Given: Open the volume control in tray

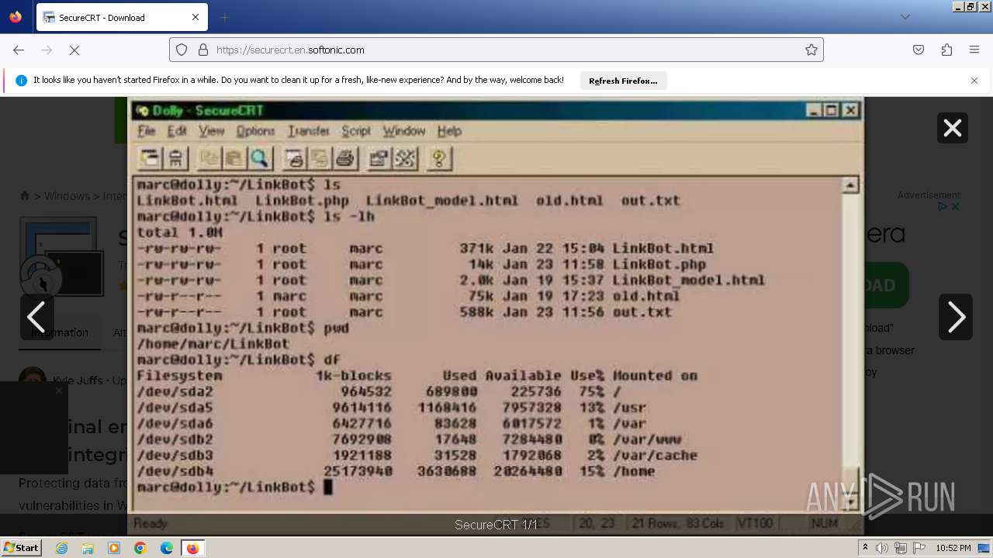Looking at the screenshot, I should (882, 548).
